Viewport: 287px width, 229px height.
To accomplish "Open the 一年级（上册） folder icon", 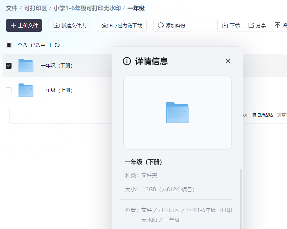I will (x=26, y=90).
